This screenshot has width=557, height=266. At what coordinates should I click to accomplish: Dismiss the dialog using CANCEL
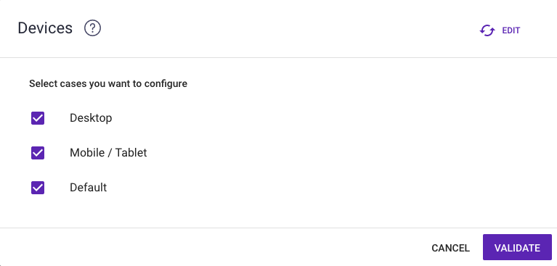point(450,248)
